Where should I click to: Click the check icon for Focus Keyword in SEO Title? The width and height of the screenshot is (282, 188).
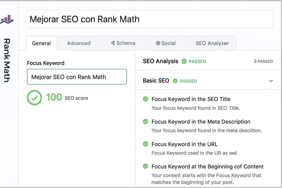(145, 99)
